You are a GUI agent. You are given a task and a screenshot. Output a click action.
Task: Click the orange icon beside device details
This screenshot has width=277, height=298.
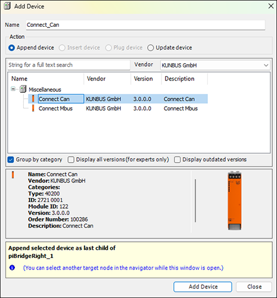coord(13,175)
